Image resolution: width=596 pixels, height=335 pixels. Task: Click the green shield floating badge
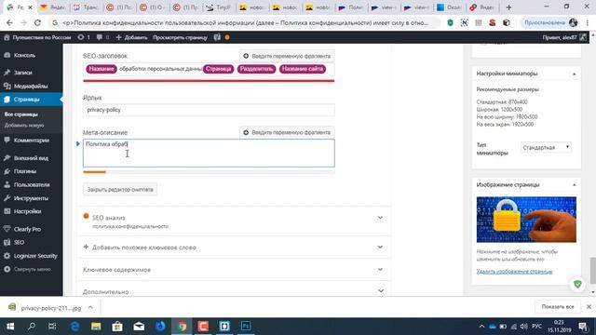(577, 284)
